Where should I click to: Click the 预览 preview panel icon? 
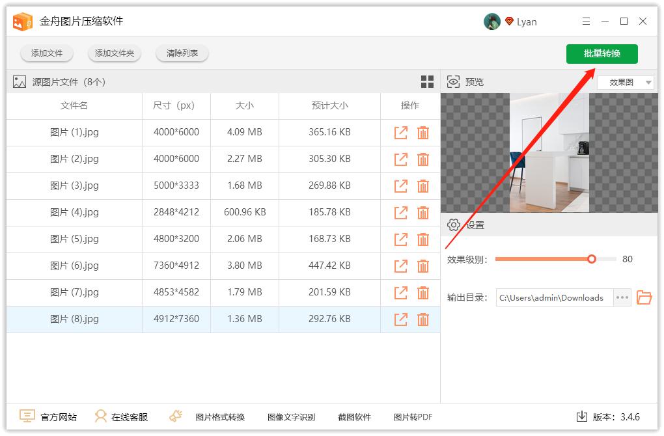pyautogui.click(x=452, y=81)
